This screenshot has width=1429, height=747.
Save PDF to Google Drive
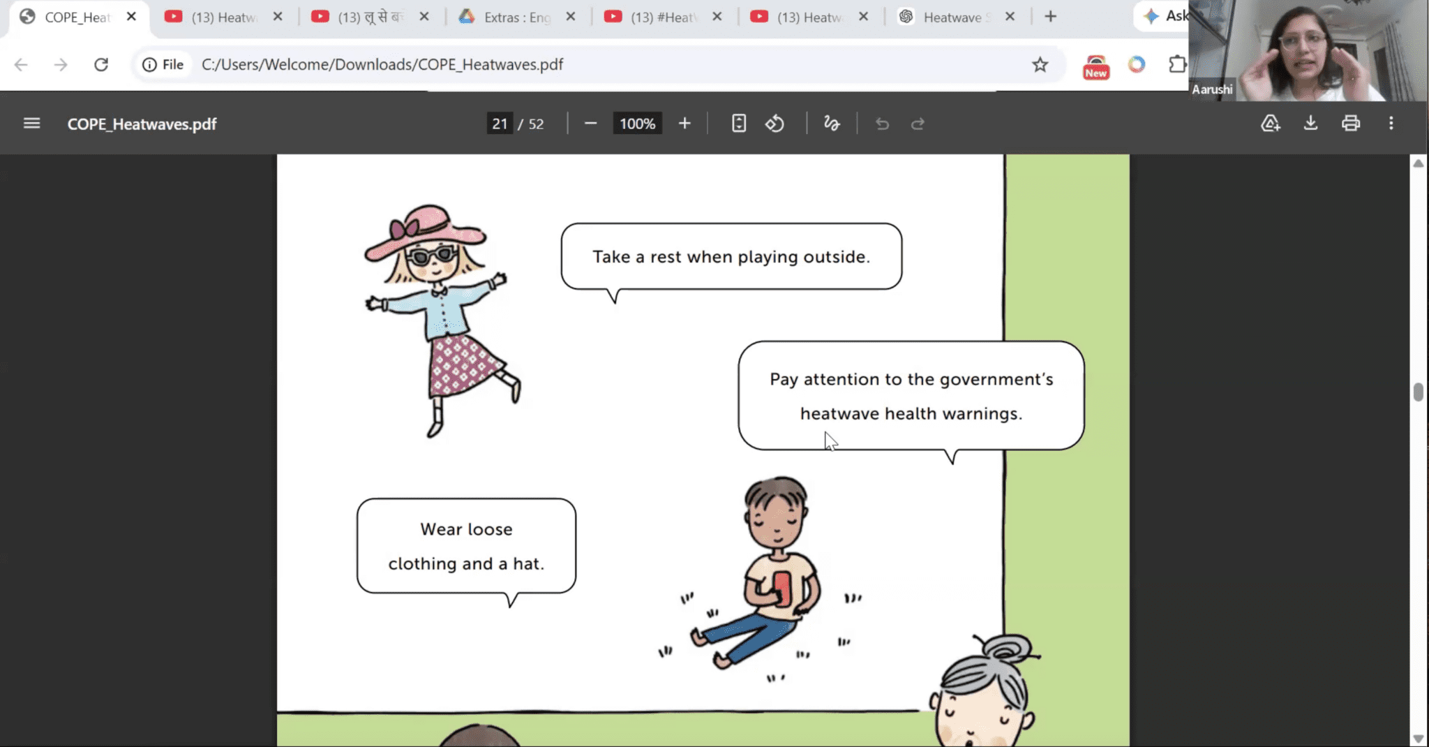click(1270, 124)
